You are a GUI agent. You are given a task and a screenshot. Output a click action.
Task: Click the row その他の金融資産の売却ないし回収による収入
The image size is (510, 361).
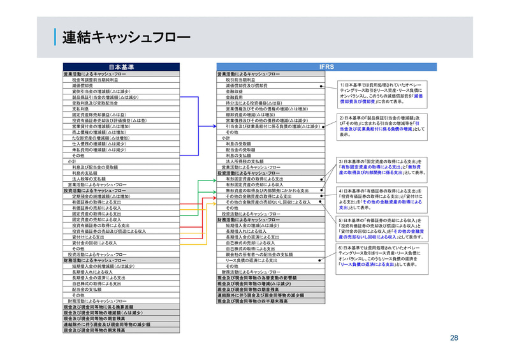pos(270,202)
